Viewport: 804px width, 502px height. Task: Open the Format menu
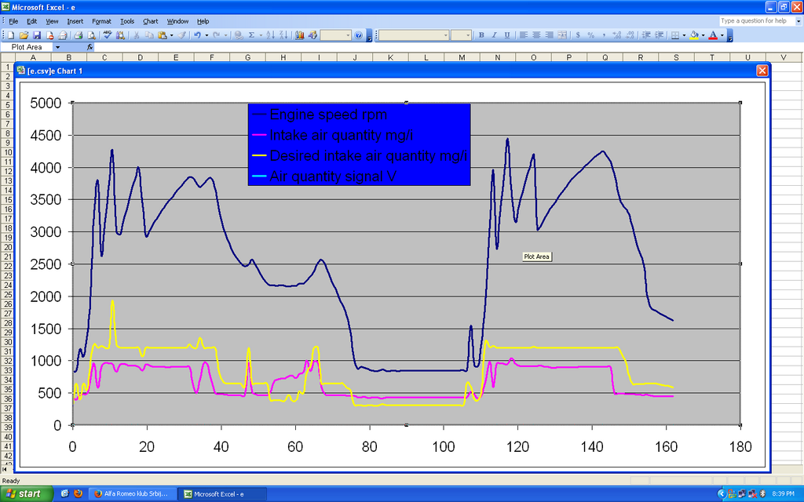click(101, 21)
